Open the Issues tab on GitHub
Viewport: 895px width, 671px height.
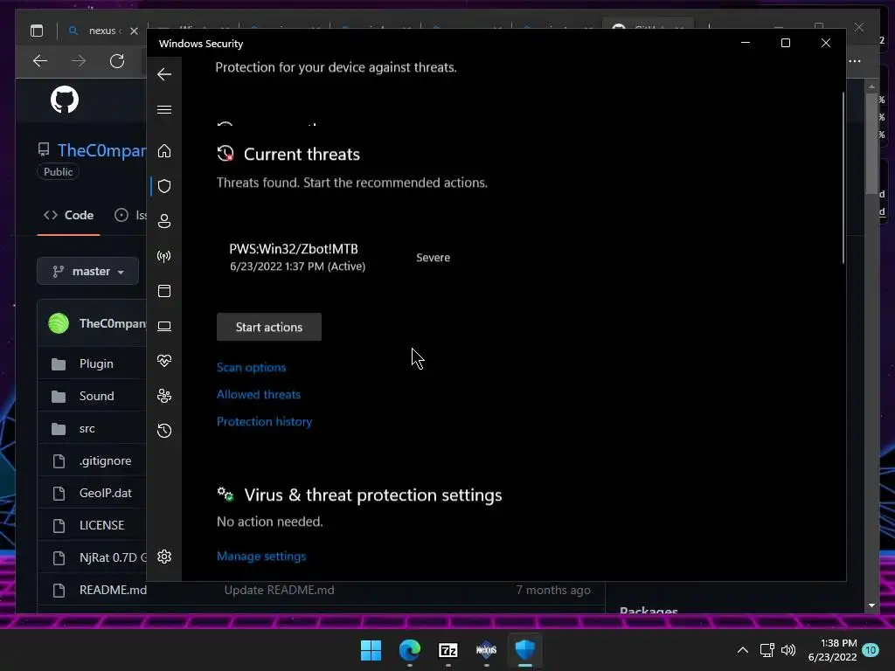(x=131, y=216)
